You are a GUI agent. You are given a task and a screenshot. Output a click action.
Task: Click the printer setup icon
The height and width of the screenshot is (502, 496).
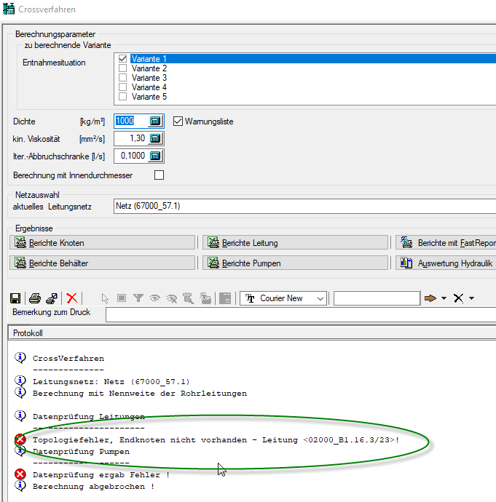click(x=51, y=298)
